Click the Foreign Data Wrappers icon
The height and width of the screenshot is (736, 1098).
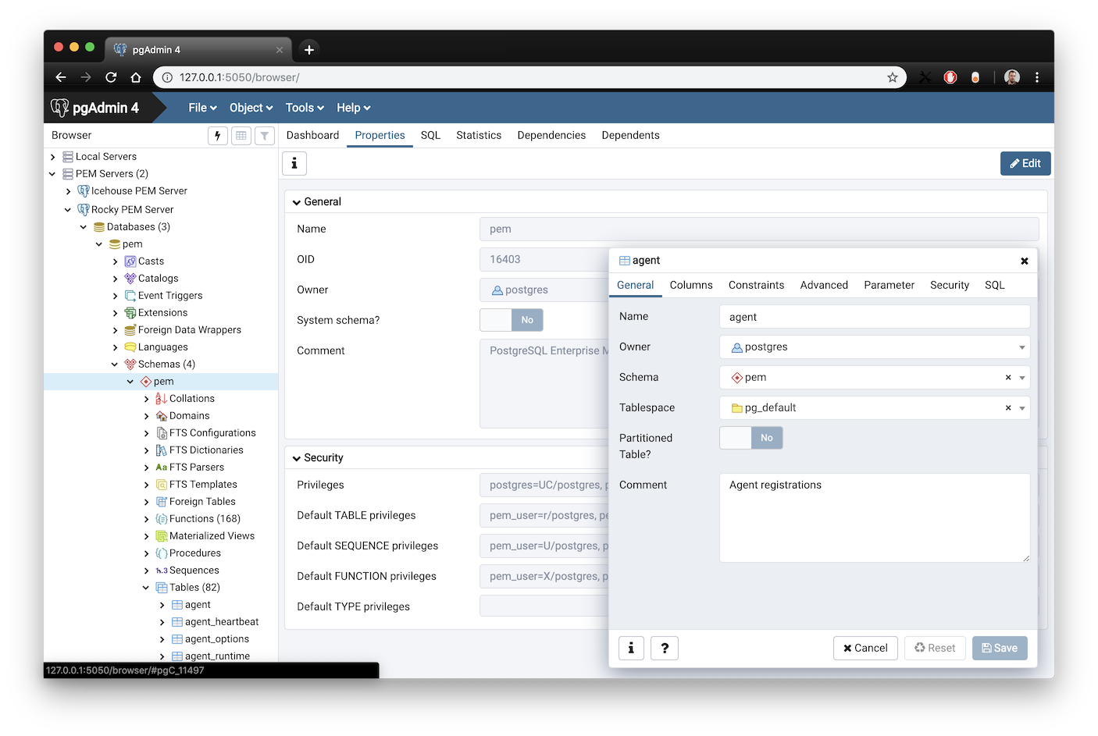[x=130, y=330]
